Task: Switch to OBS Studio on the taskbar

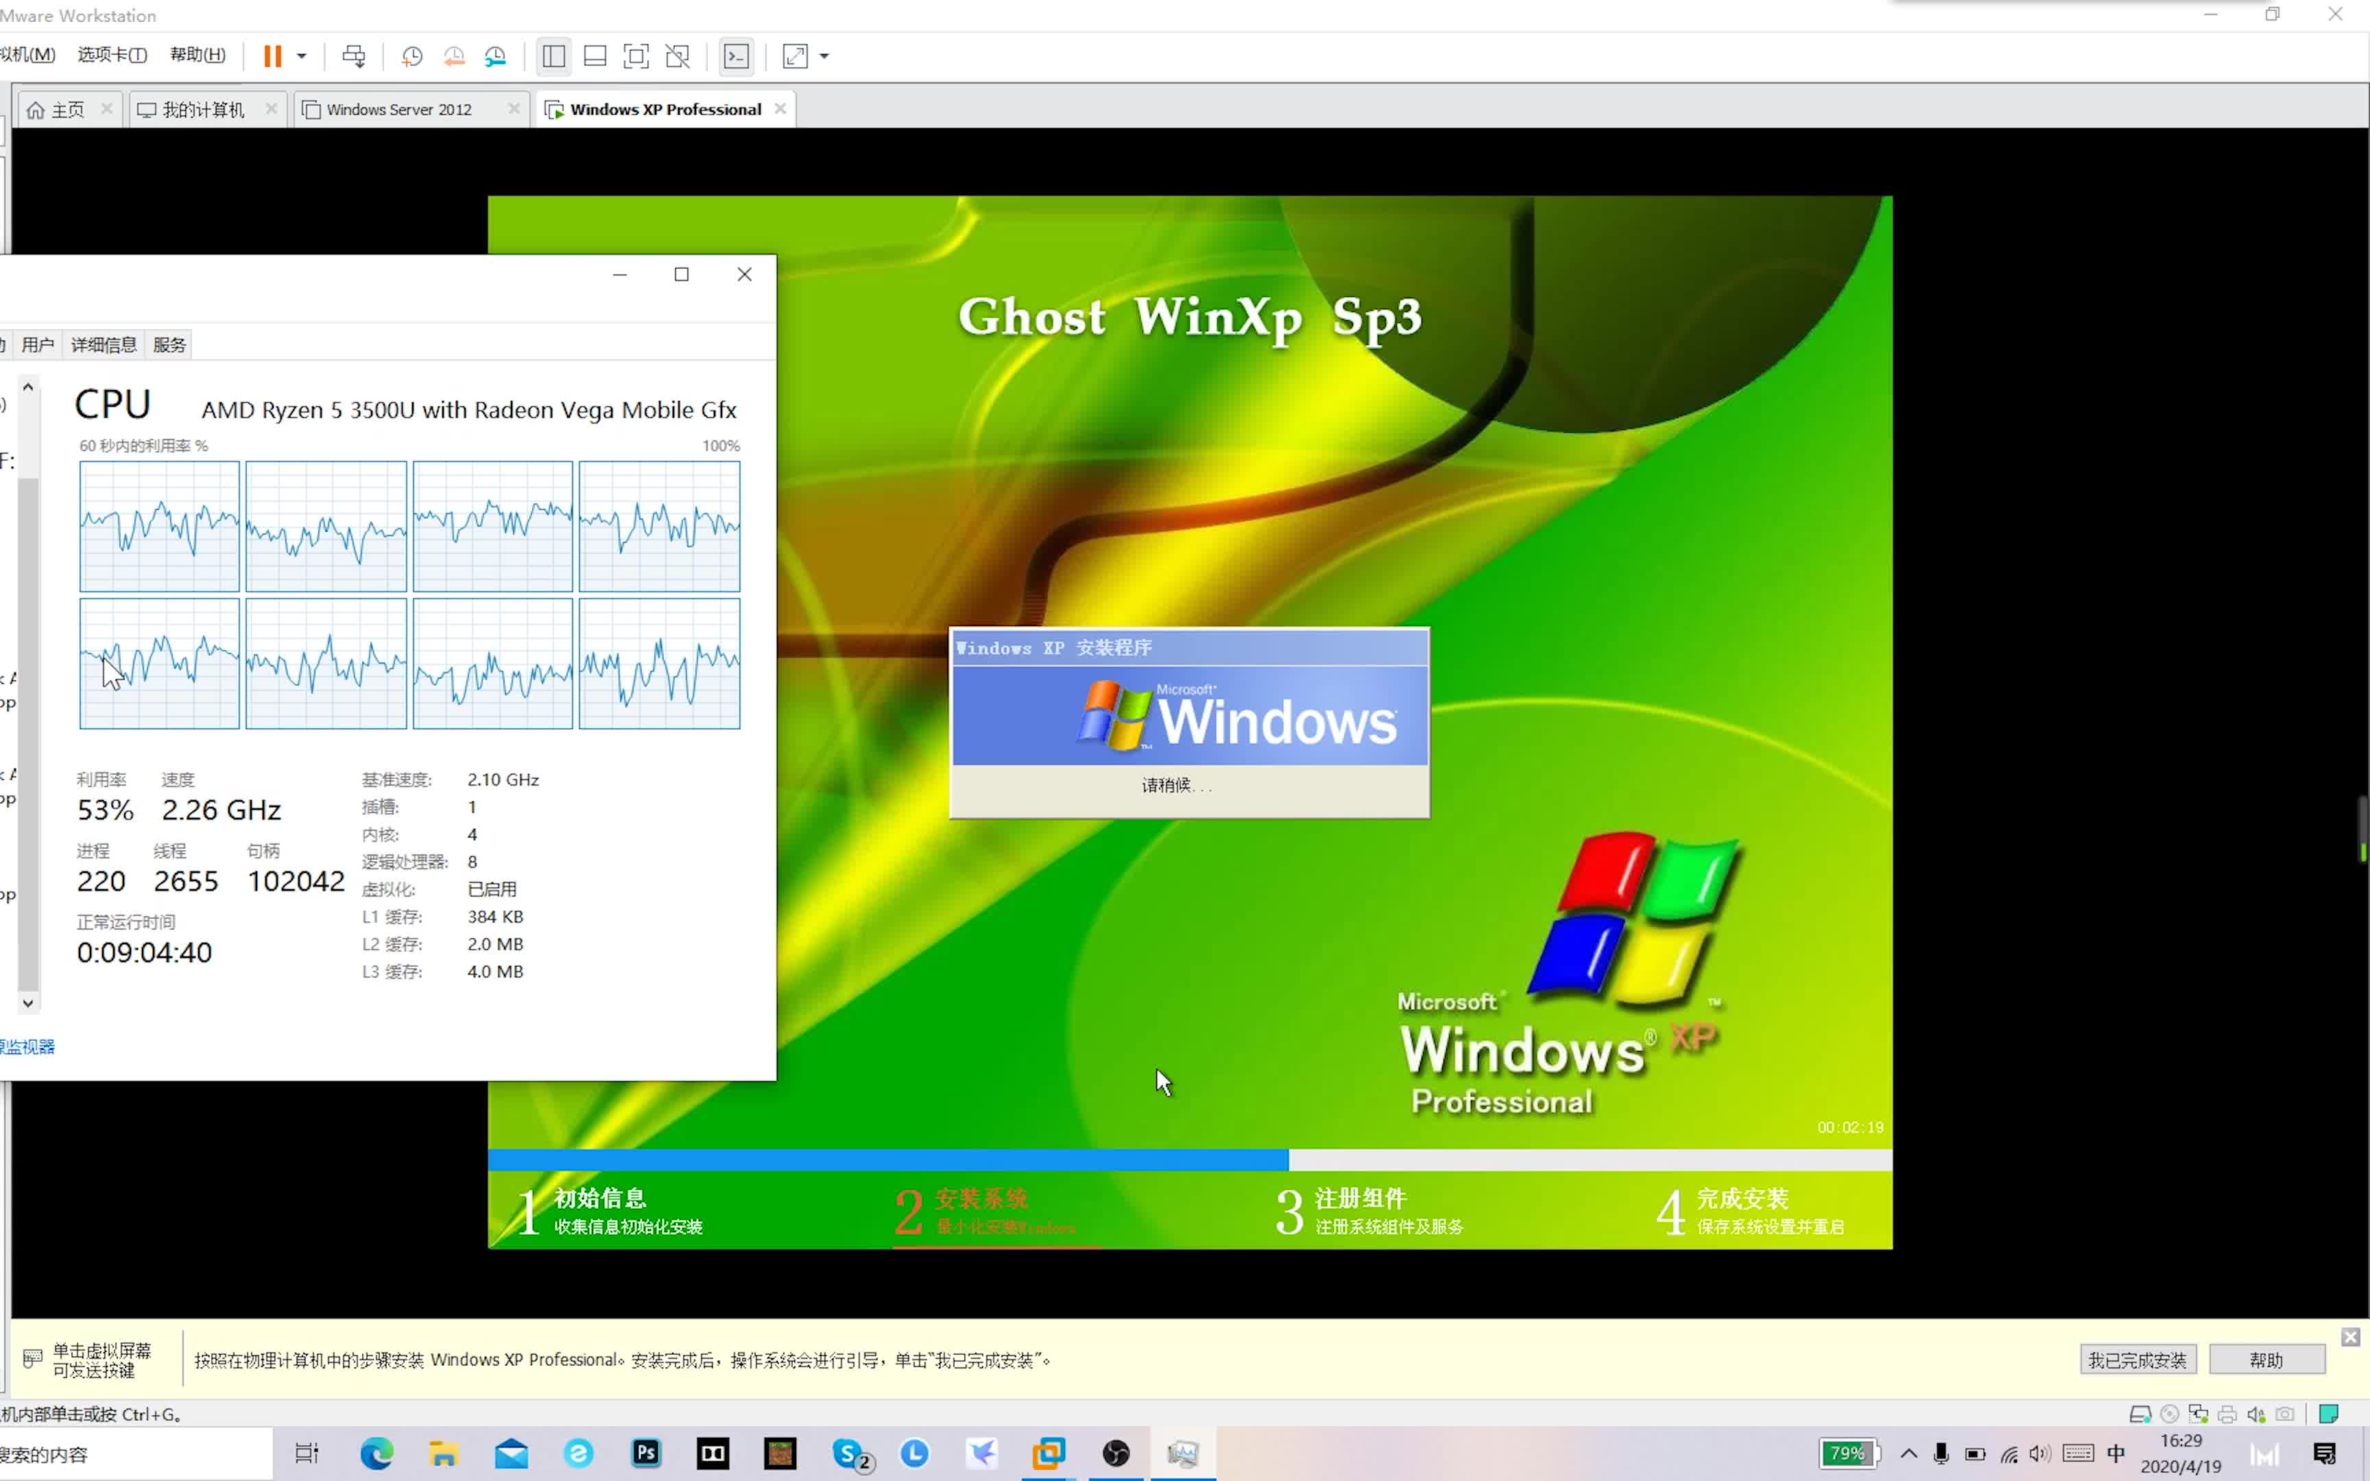Action: [1116, 1454]
